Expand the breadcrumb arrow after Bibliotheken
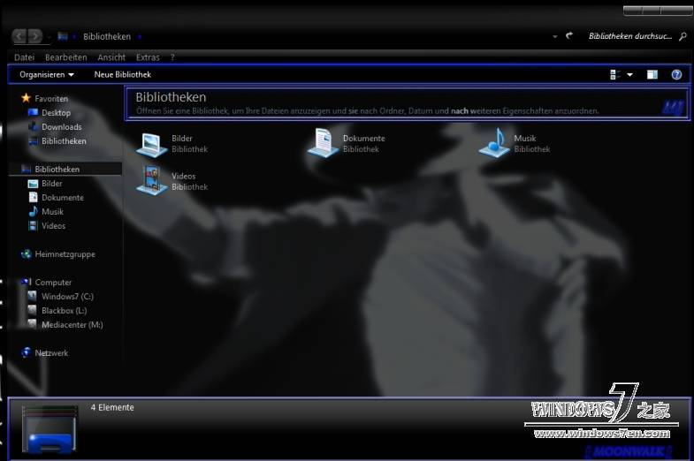The image size is (694, 461). [140, 37]
